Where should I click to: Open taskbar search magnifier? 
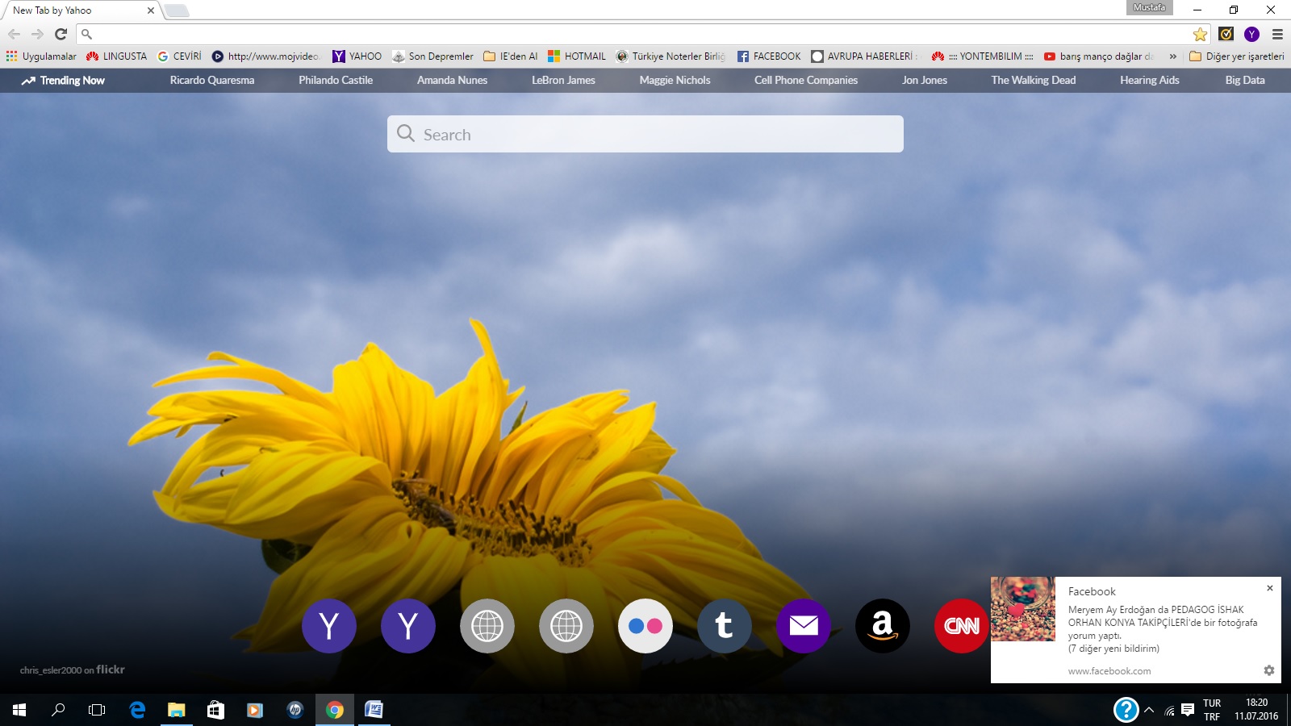pyautogui.click(x=58, y=710)
